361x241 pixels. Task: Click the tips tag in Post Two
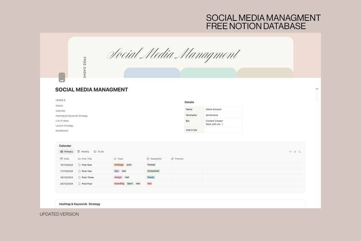(x=116, y=171)
